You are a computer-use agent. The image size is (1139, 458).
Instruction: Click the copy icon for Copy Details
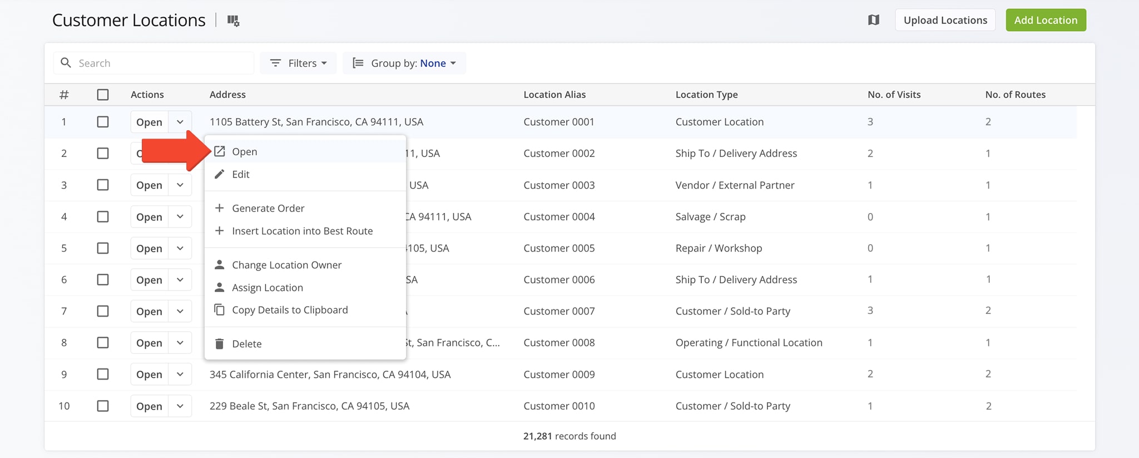(220, 309)
